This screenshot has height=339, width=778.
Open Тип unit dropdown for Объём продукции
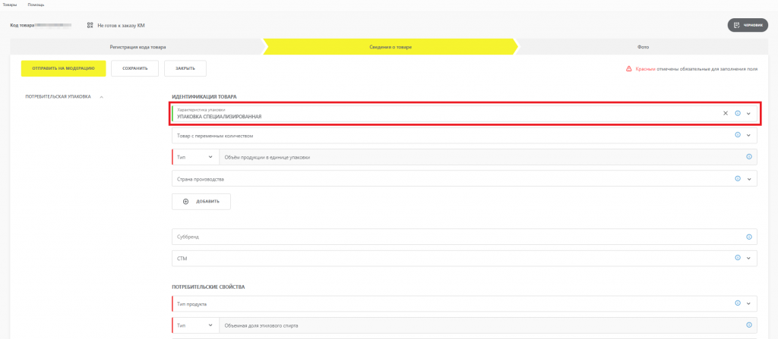(x=195, y=157)
